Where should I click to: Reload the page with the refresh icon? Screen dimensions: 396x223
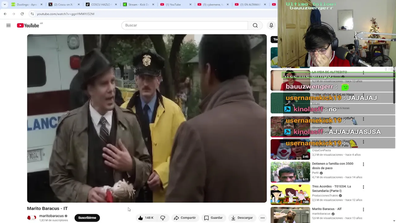[22, 14]
